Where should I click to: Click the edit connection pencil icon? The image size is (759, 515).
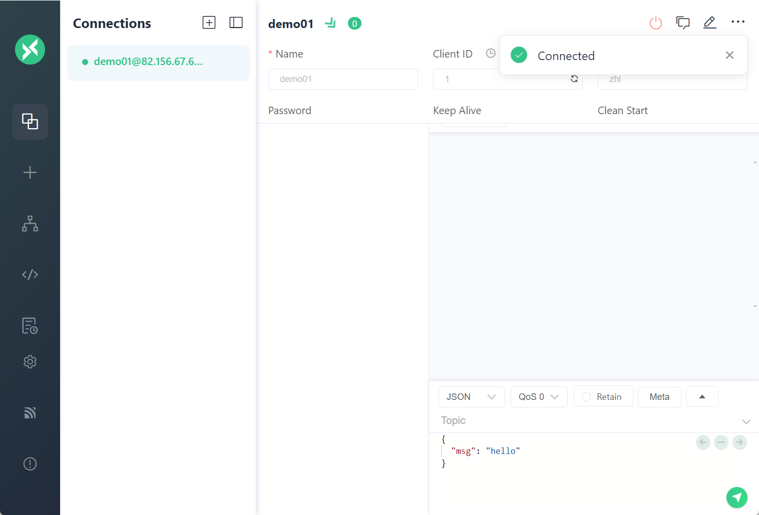click(709, 23)
